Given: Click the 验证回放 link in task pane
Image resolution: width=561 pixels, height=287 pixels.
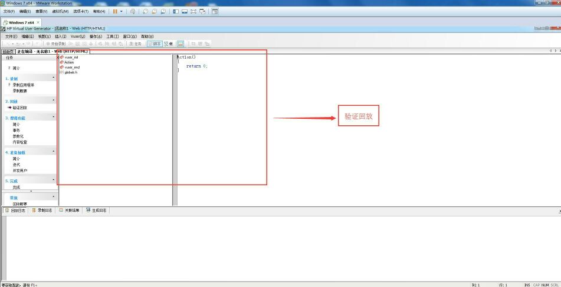Looking at the screenshot, I should pos(19,108).
